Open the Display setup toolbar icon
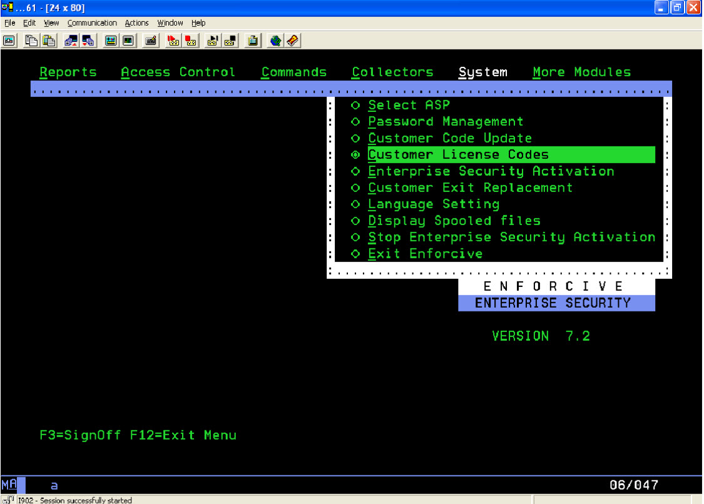Image resolution: width=704 pixels, height=504 pixels. [110, 41]
